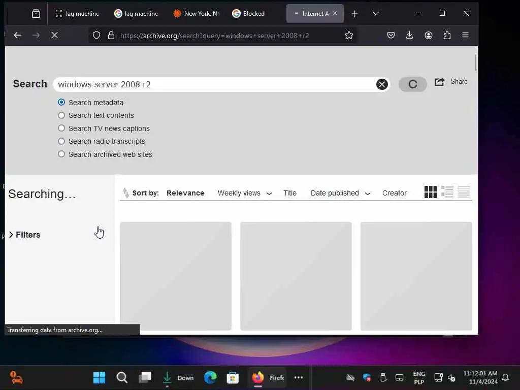Screen dimensions: 520x390
Task: Click the traffic widget taskbar icon
Action: point(16,377)
